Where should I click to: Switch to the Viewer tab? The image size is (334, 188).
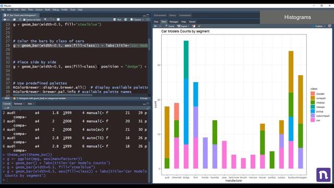tap(192, 22)
